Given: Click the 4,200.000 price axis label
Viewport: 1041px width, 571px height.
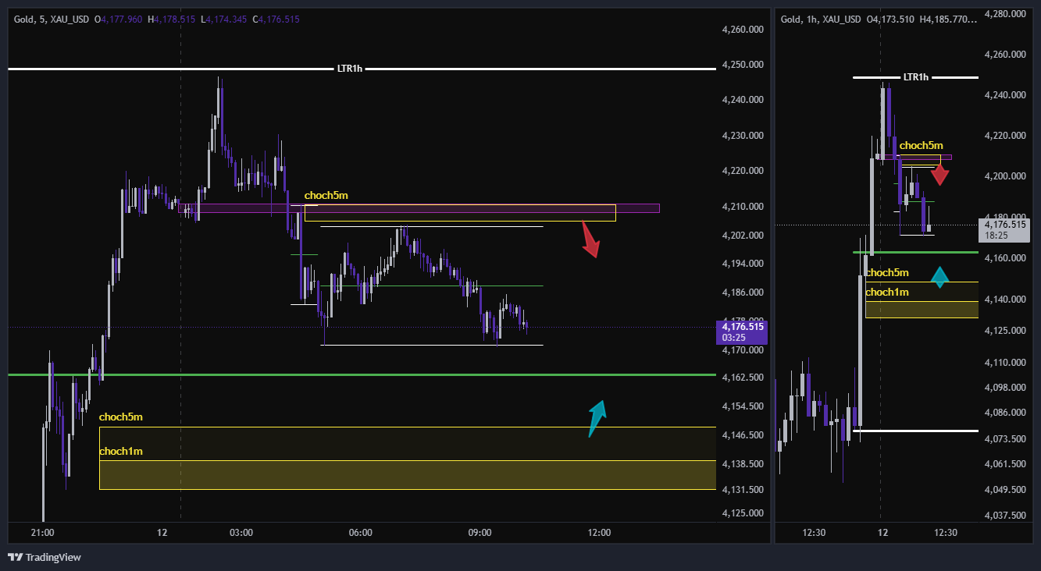Looking at the screenshot, I should pos(1004,176).
